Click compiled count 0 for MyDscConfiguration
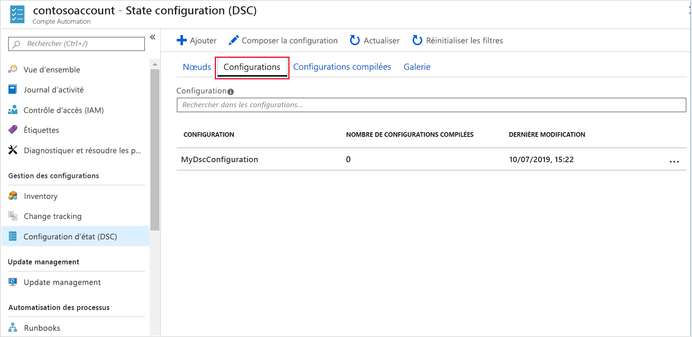 (x=348, y=159)
